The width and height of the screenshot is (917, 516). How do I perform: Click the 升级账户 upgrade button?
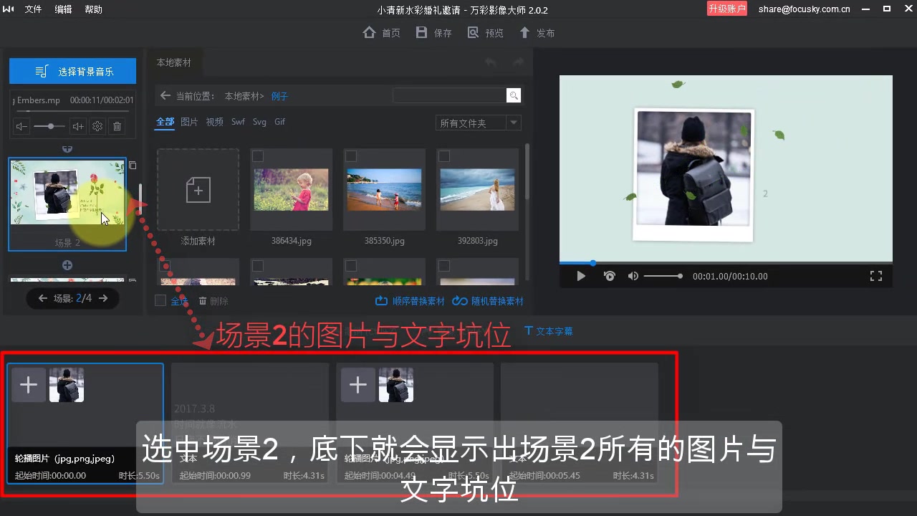click(726, 9)
